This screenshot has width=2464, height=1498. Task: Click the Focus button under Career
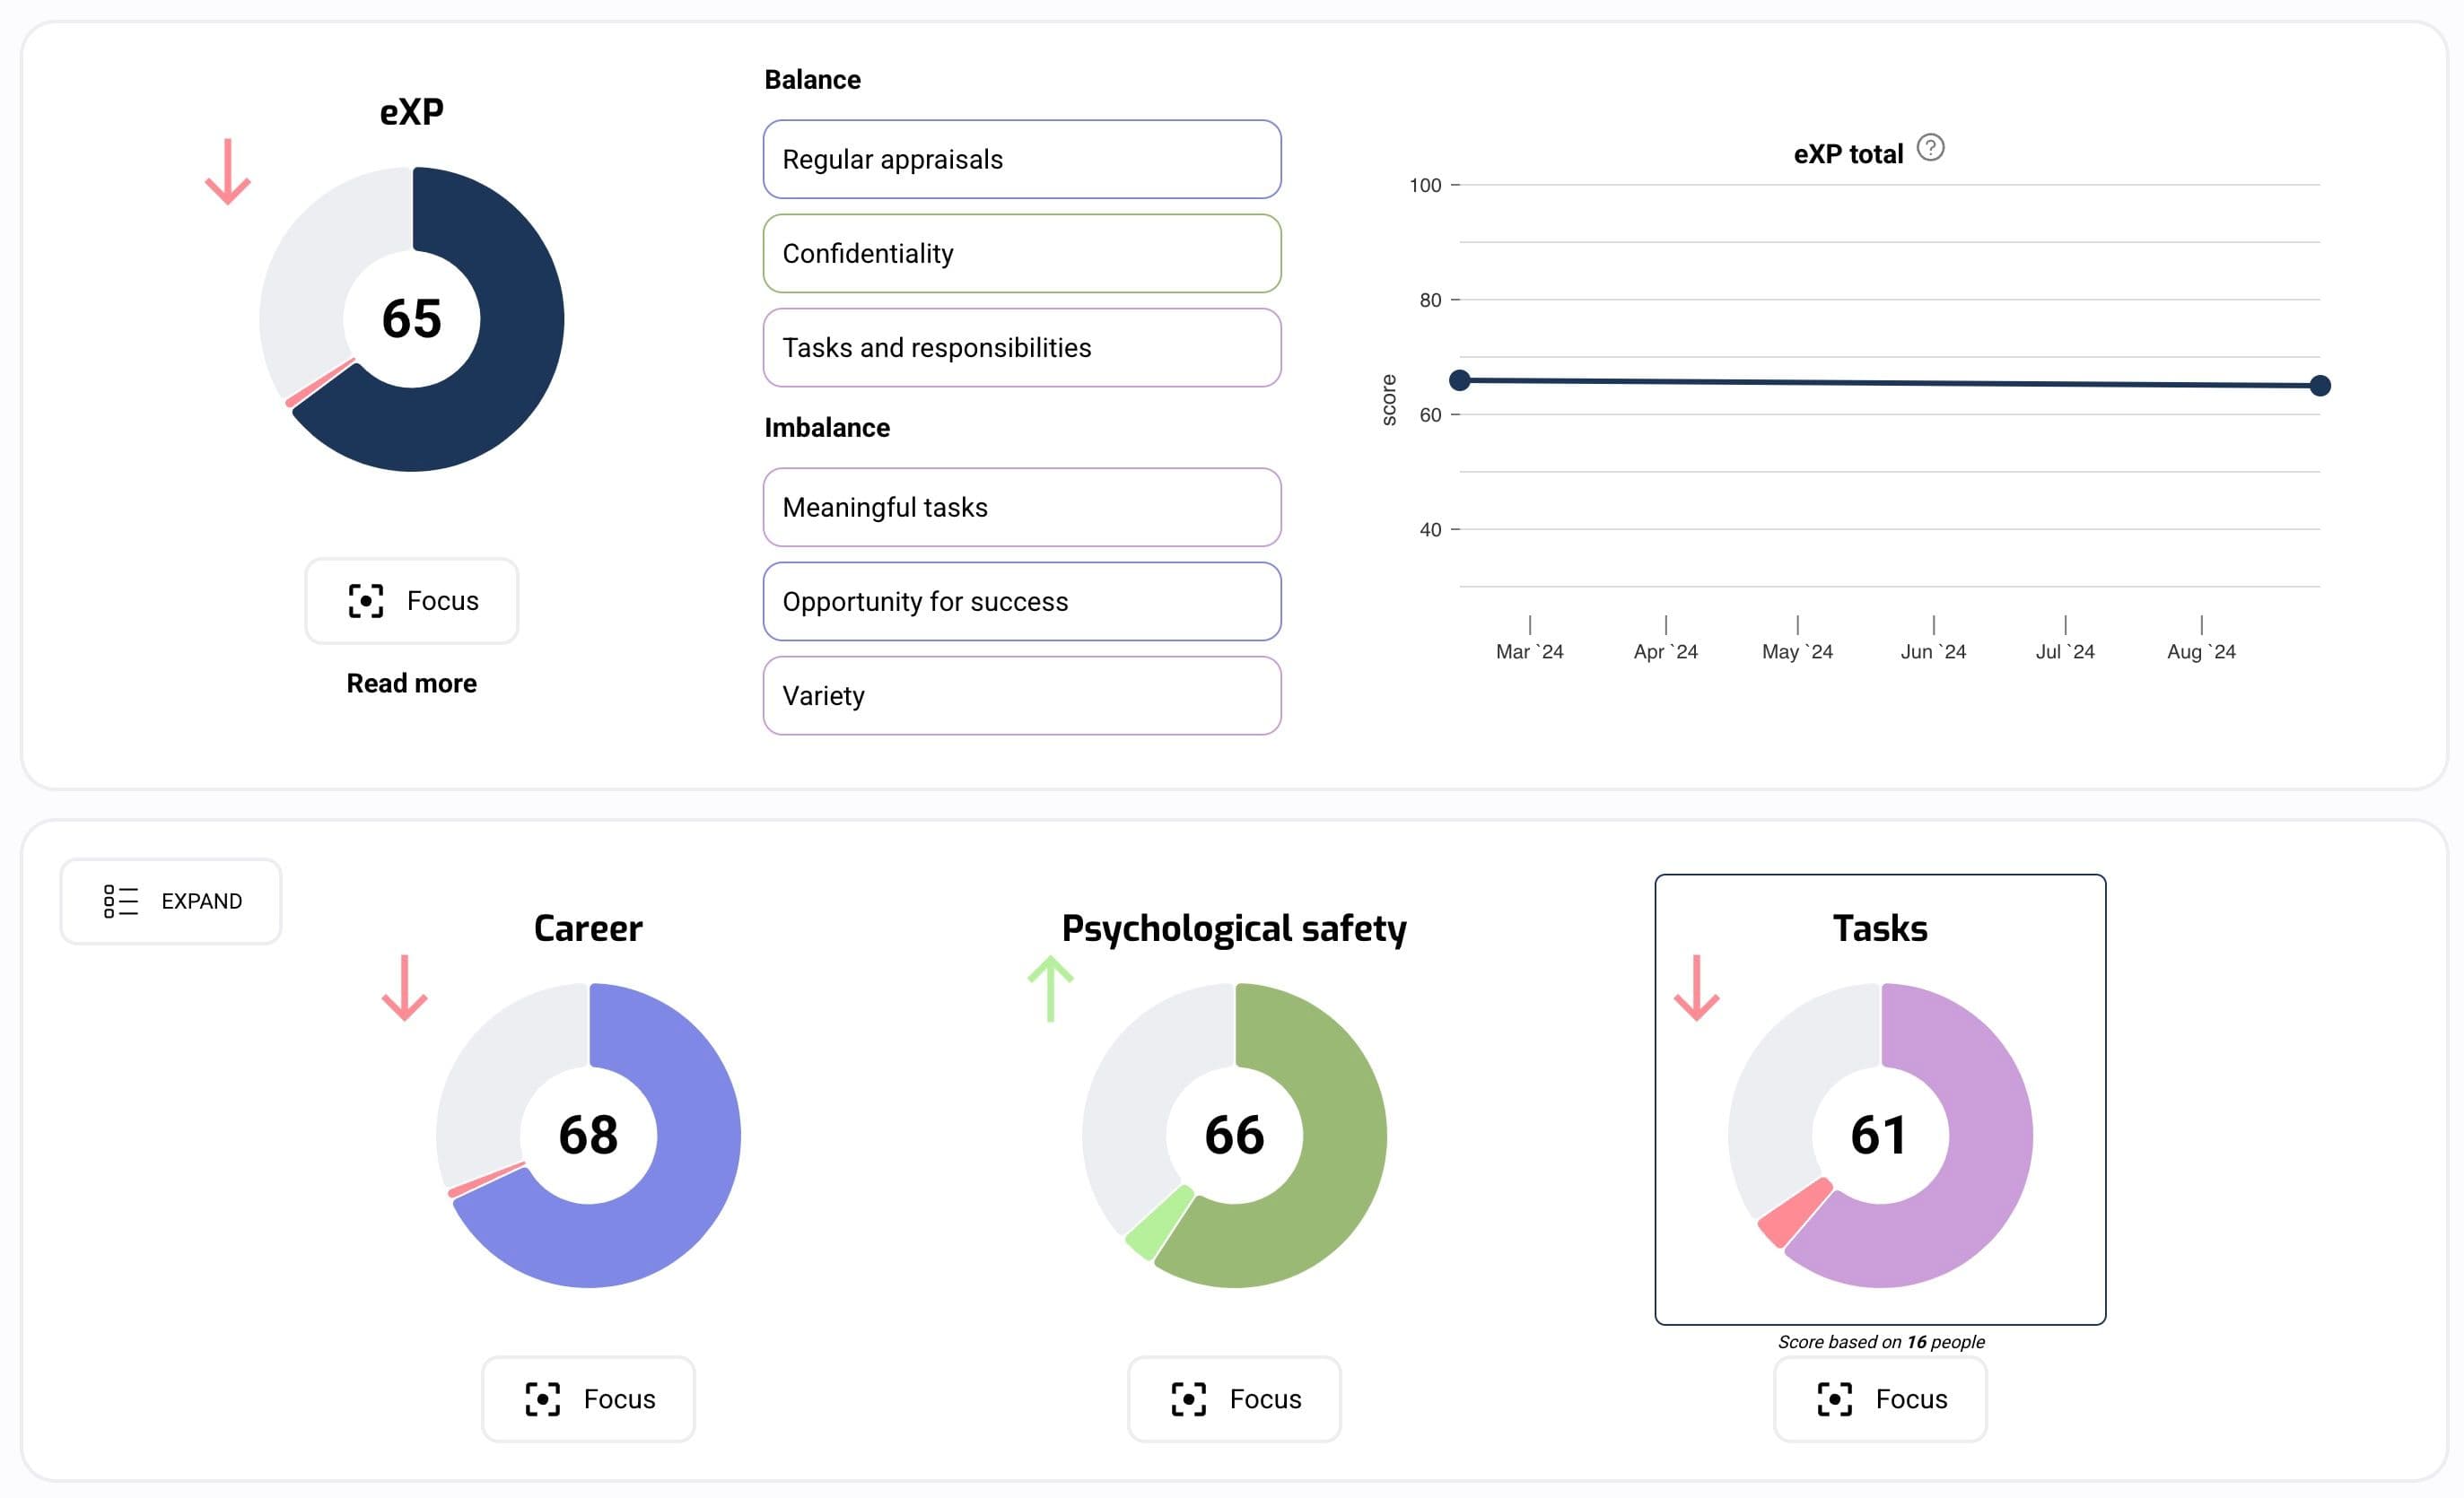588,1399
